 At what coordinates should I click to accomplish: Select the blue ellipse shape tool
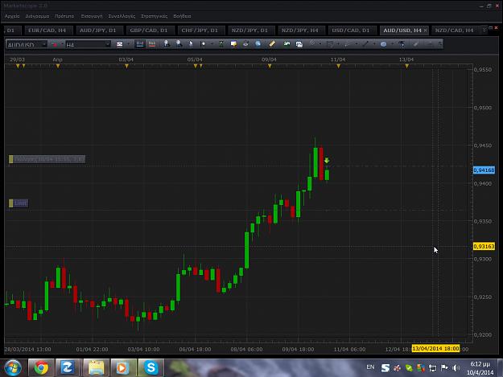point(383,44)
